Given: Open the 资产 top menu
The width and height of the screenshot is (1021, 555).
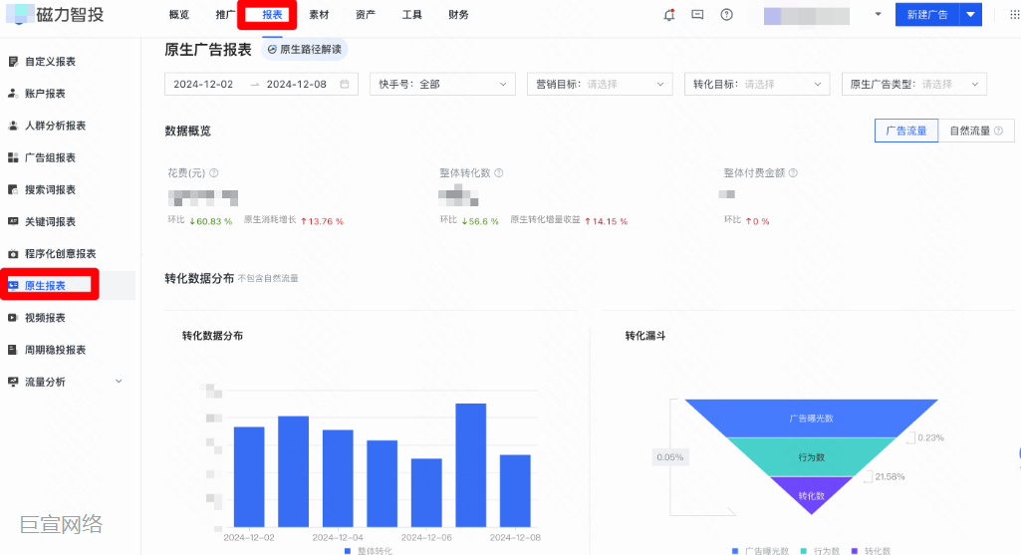Looking at the screenshot, I should (366, 14).
